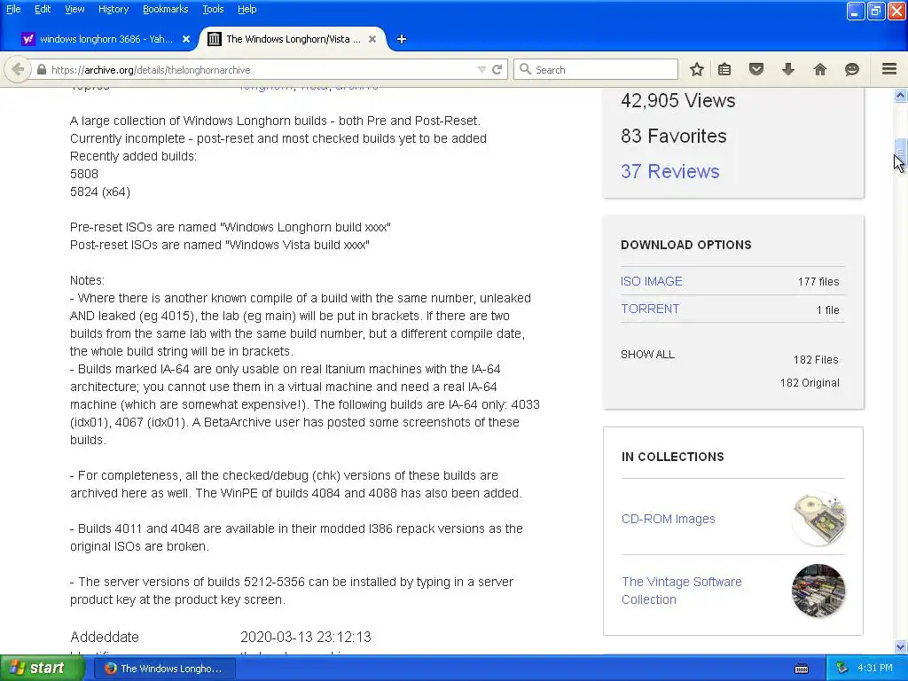Click the 182 Files count

816,360
